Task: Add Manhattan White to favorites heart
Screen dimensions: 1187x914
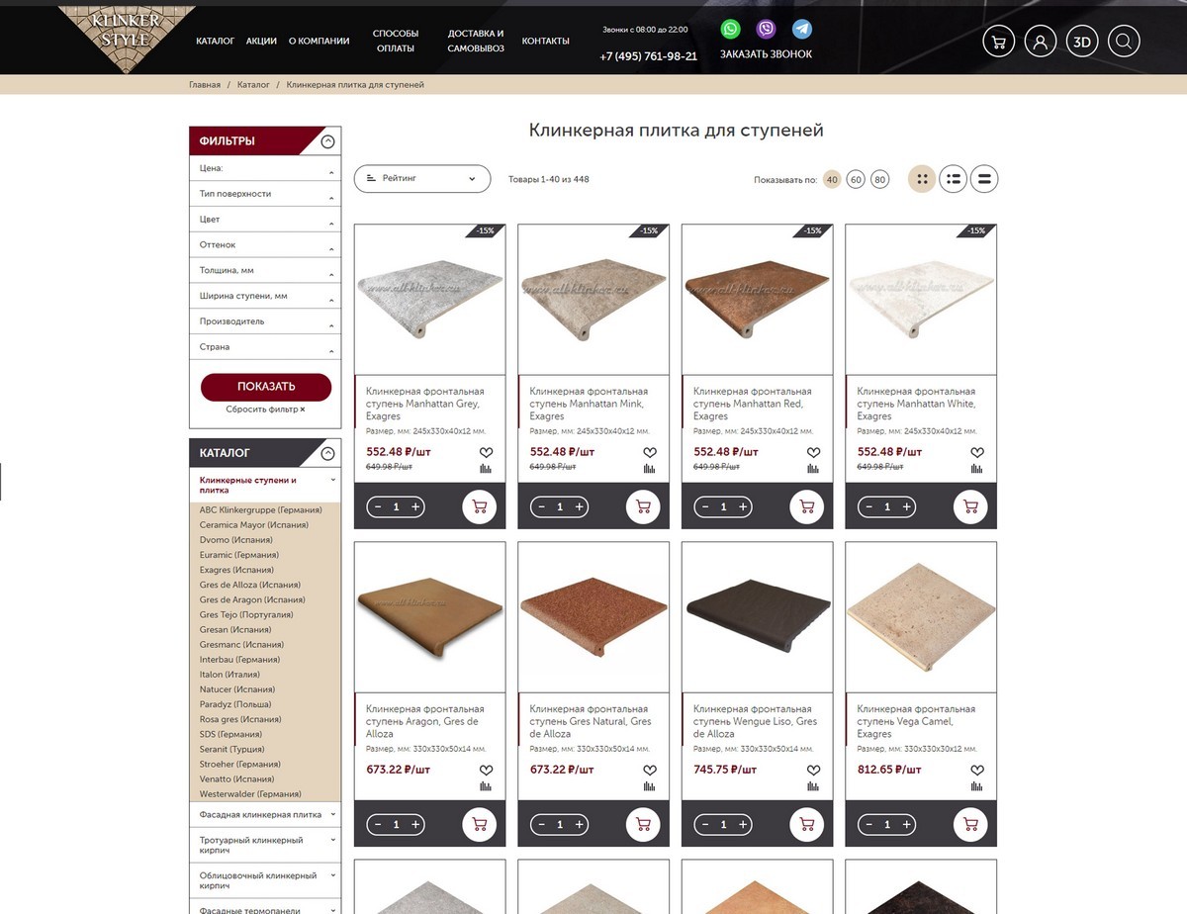Action: click(x=977, y=452)
